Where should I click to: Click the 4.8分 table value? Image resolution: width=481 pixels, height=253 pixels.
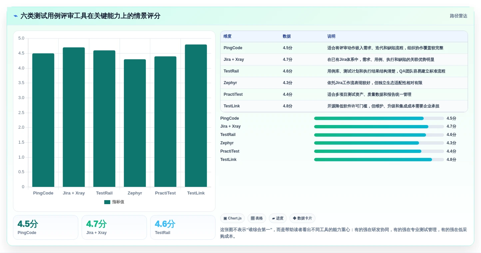point(288,106)
